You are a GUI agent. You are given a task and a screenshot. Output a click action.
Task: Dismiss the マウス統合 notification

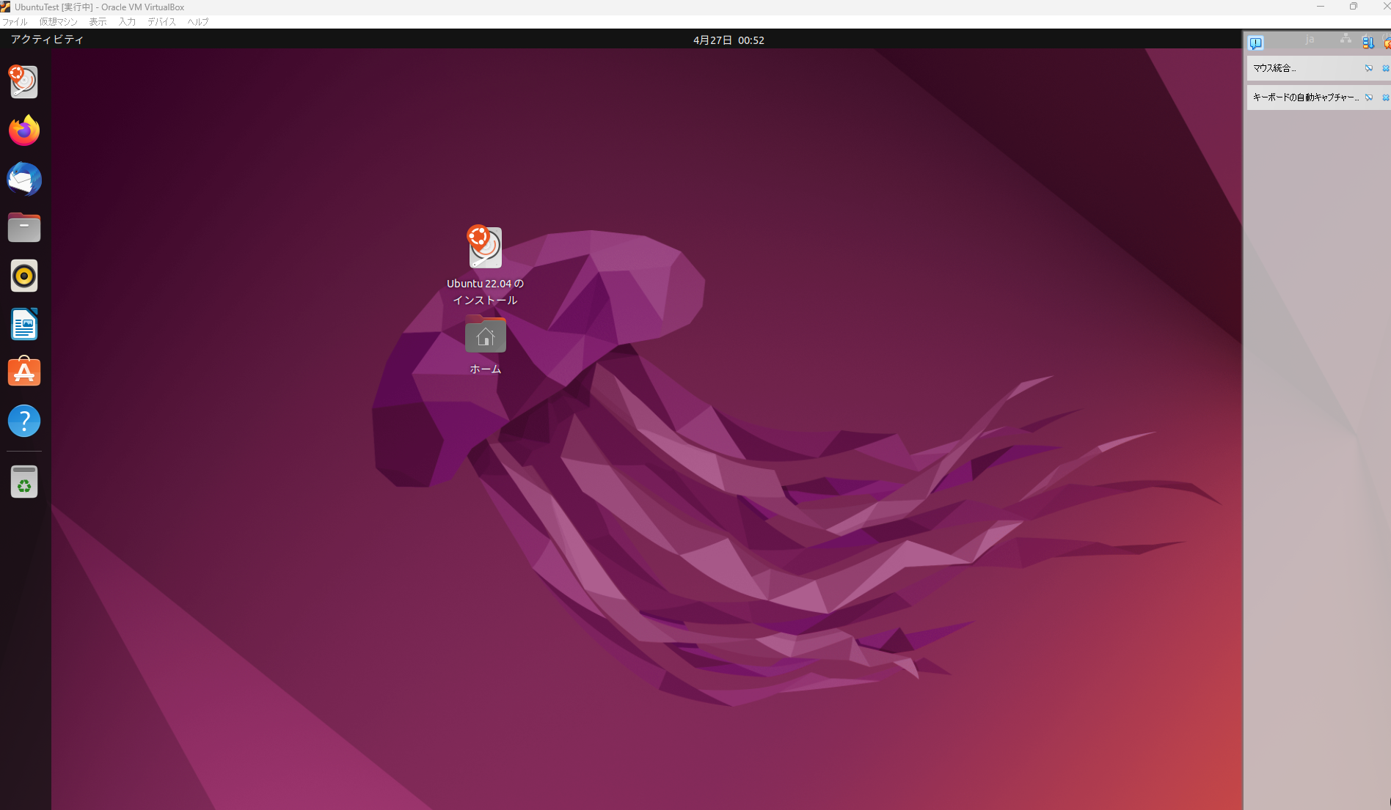(1386, 68)
